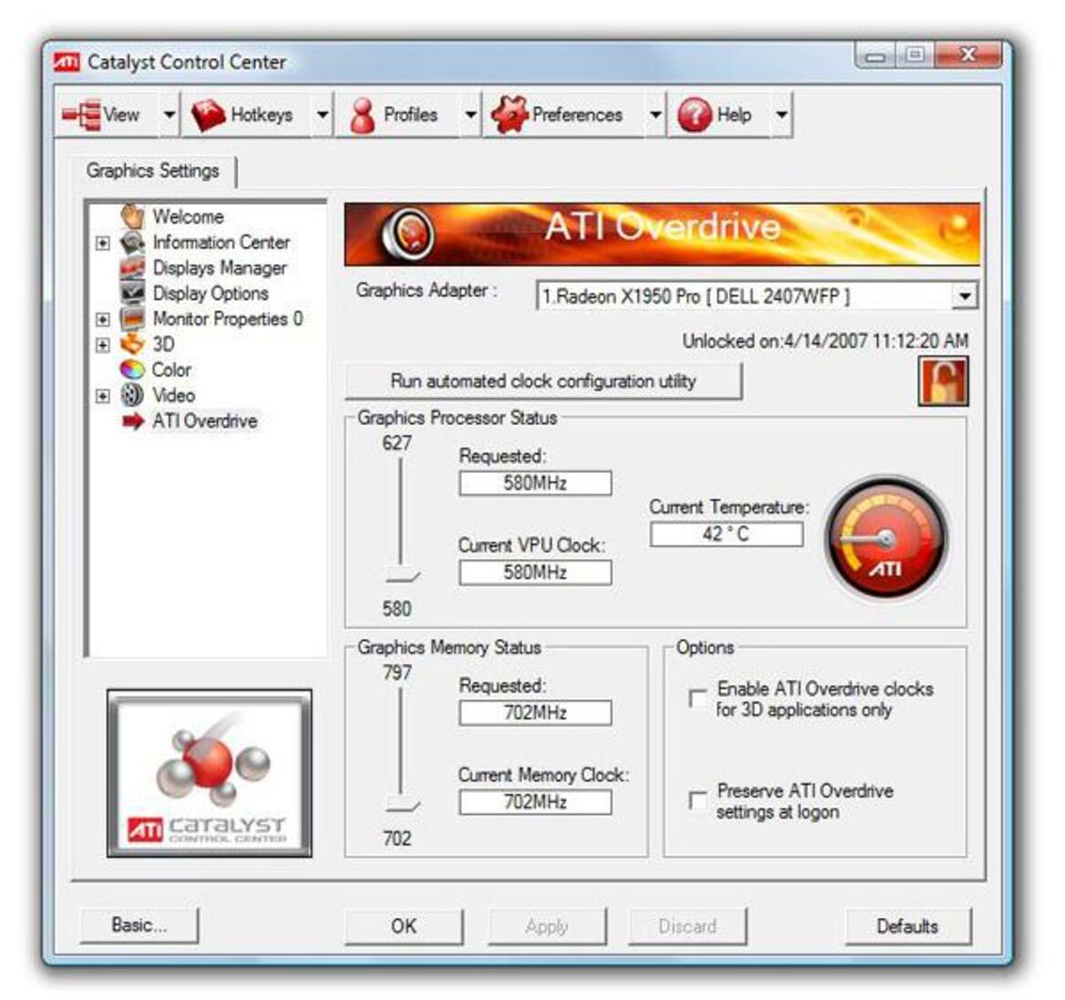Click the Help question mark icon

(x=694, y=115)
